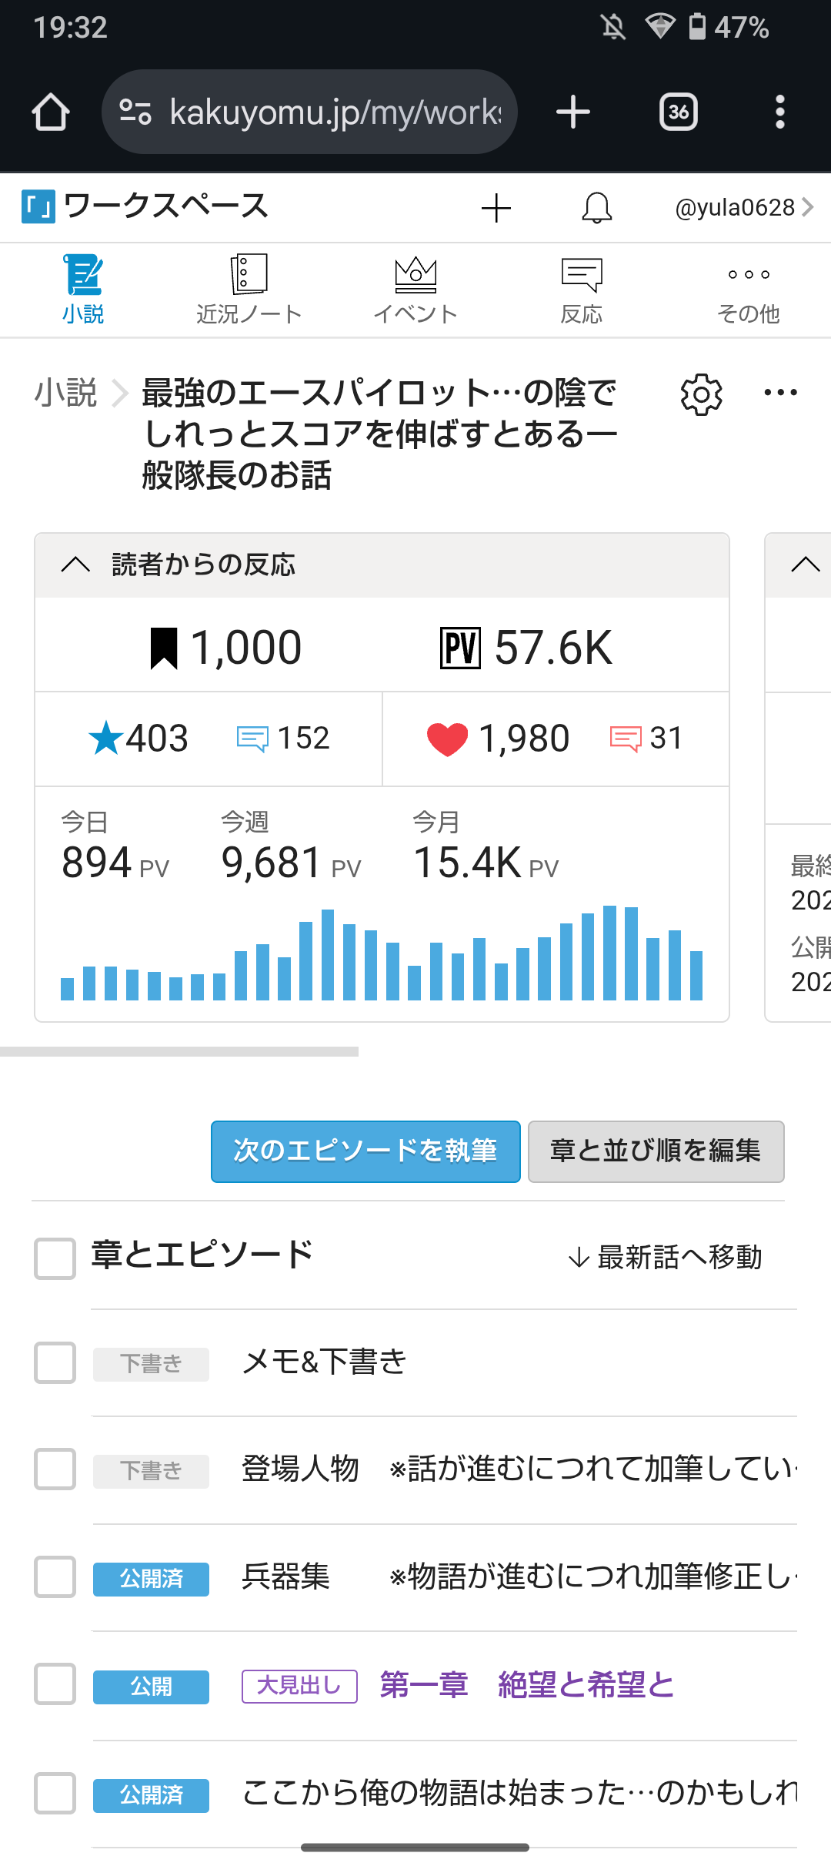
Task: Open the three-dot menu beside novel title
Action: [780, 393]
